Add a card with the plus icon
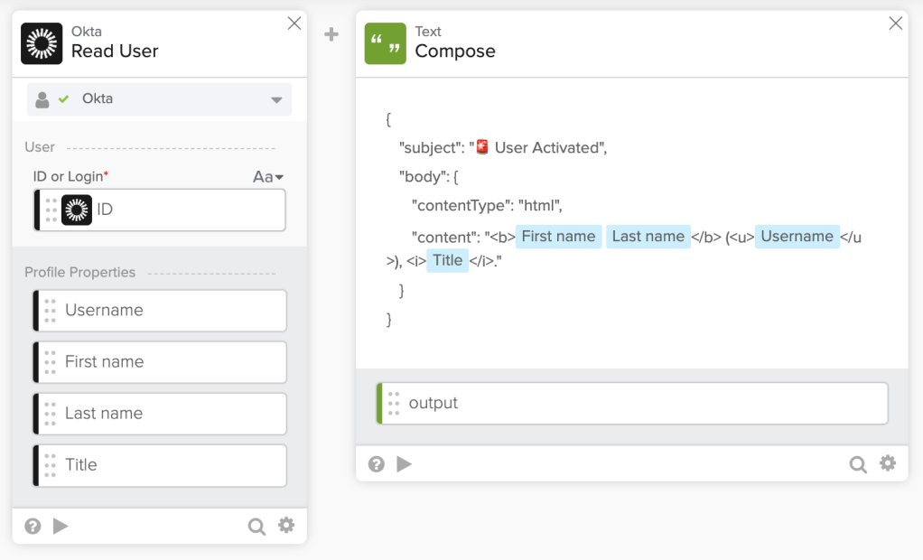The height and width of the screenshot is (560, 923). (x=331, y=34)
